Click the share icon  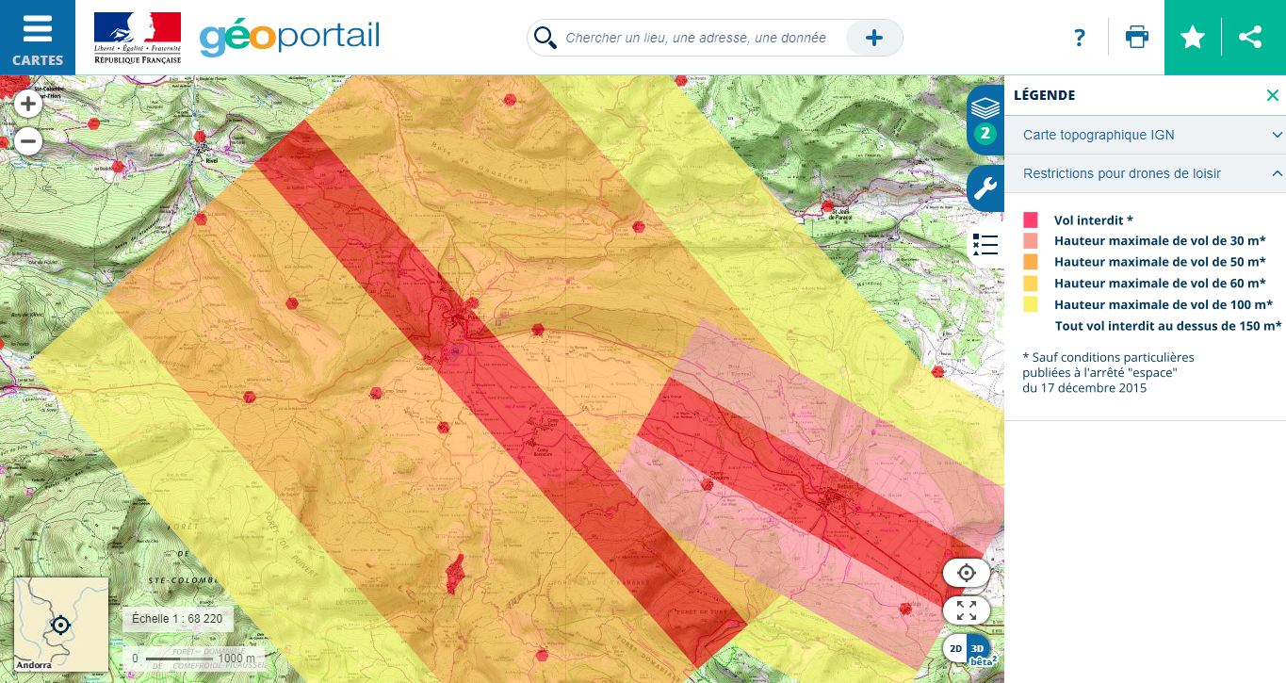click(x=1250, y=38)
